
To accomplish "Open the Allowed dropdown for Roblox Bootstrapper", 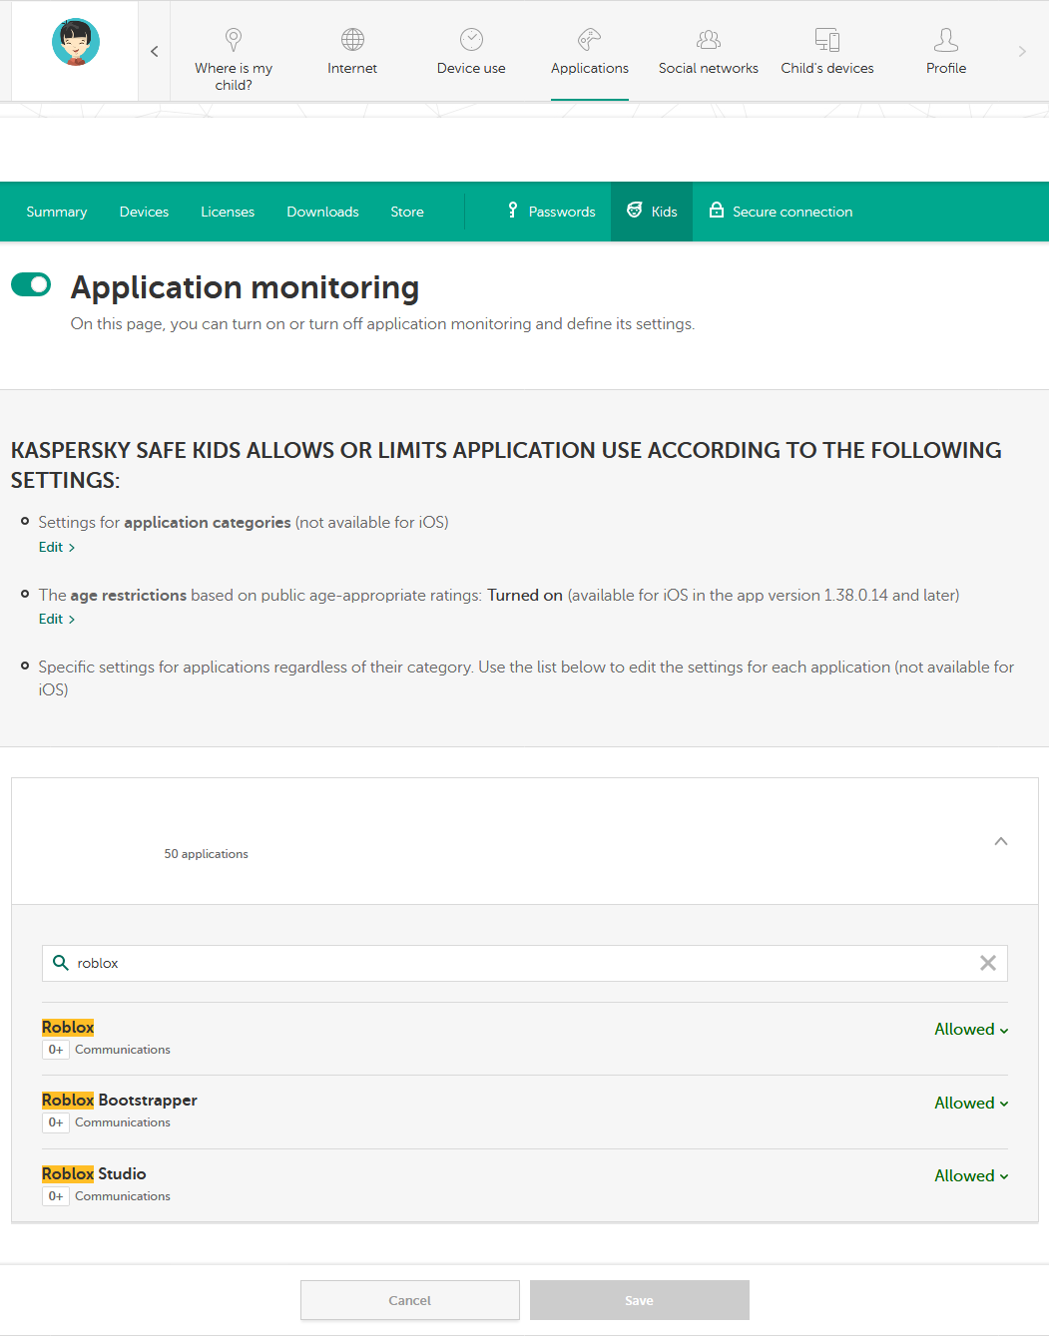I will (x=970, y=1104).
